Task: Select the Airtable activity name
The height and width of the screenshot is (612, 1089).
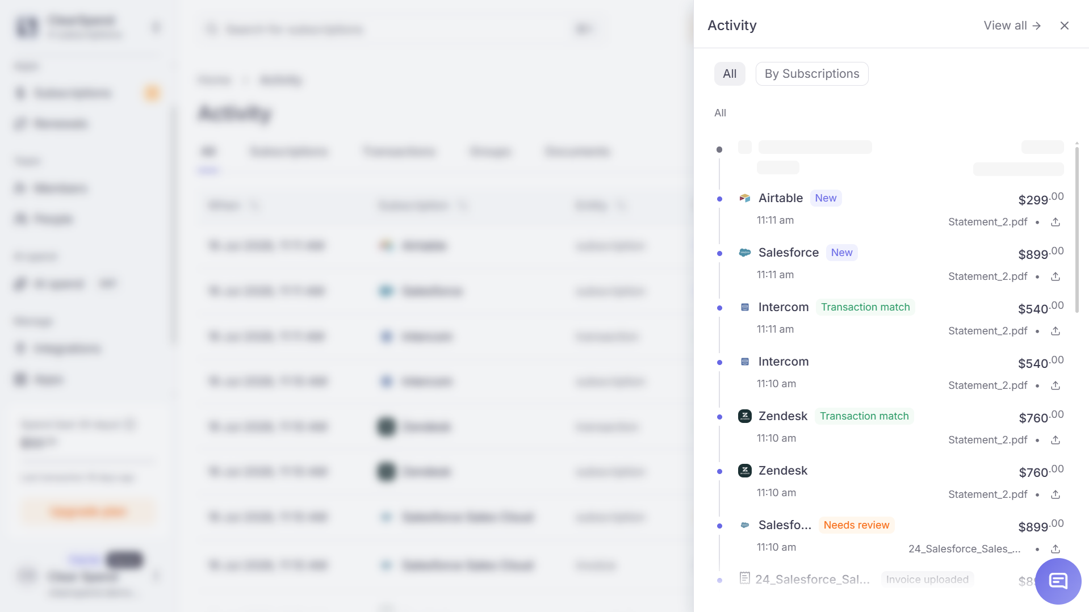Action: click(781, 198)
